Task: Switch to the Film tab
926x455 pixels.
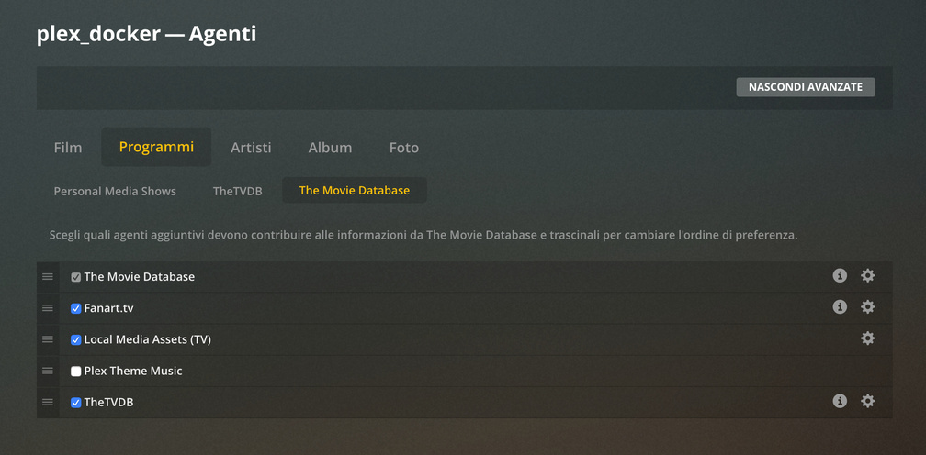Action: click(68, 148)
